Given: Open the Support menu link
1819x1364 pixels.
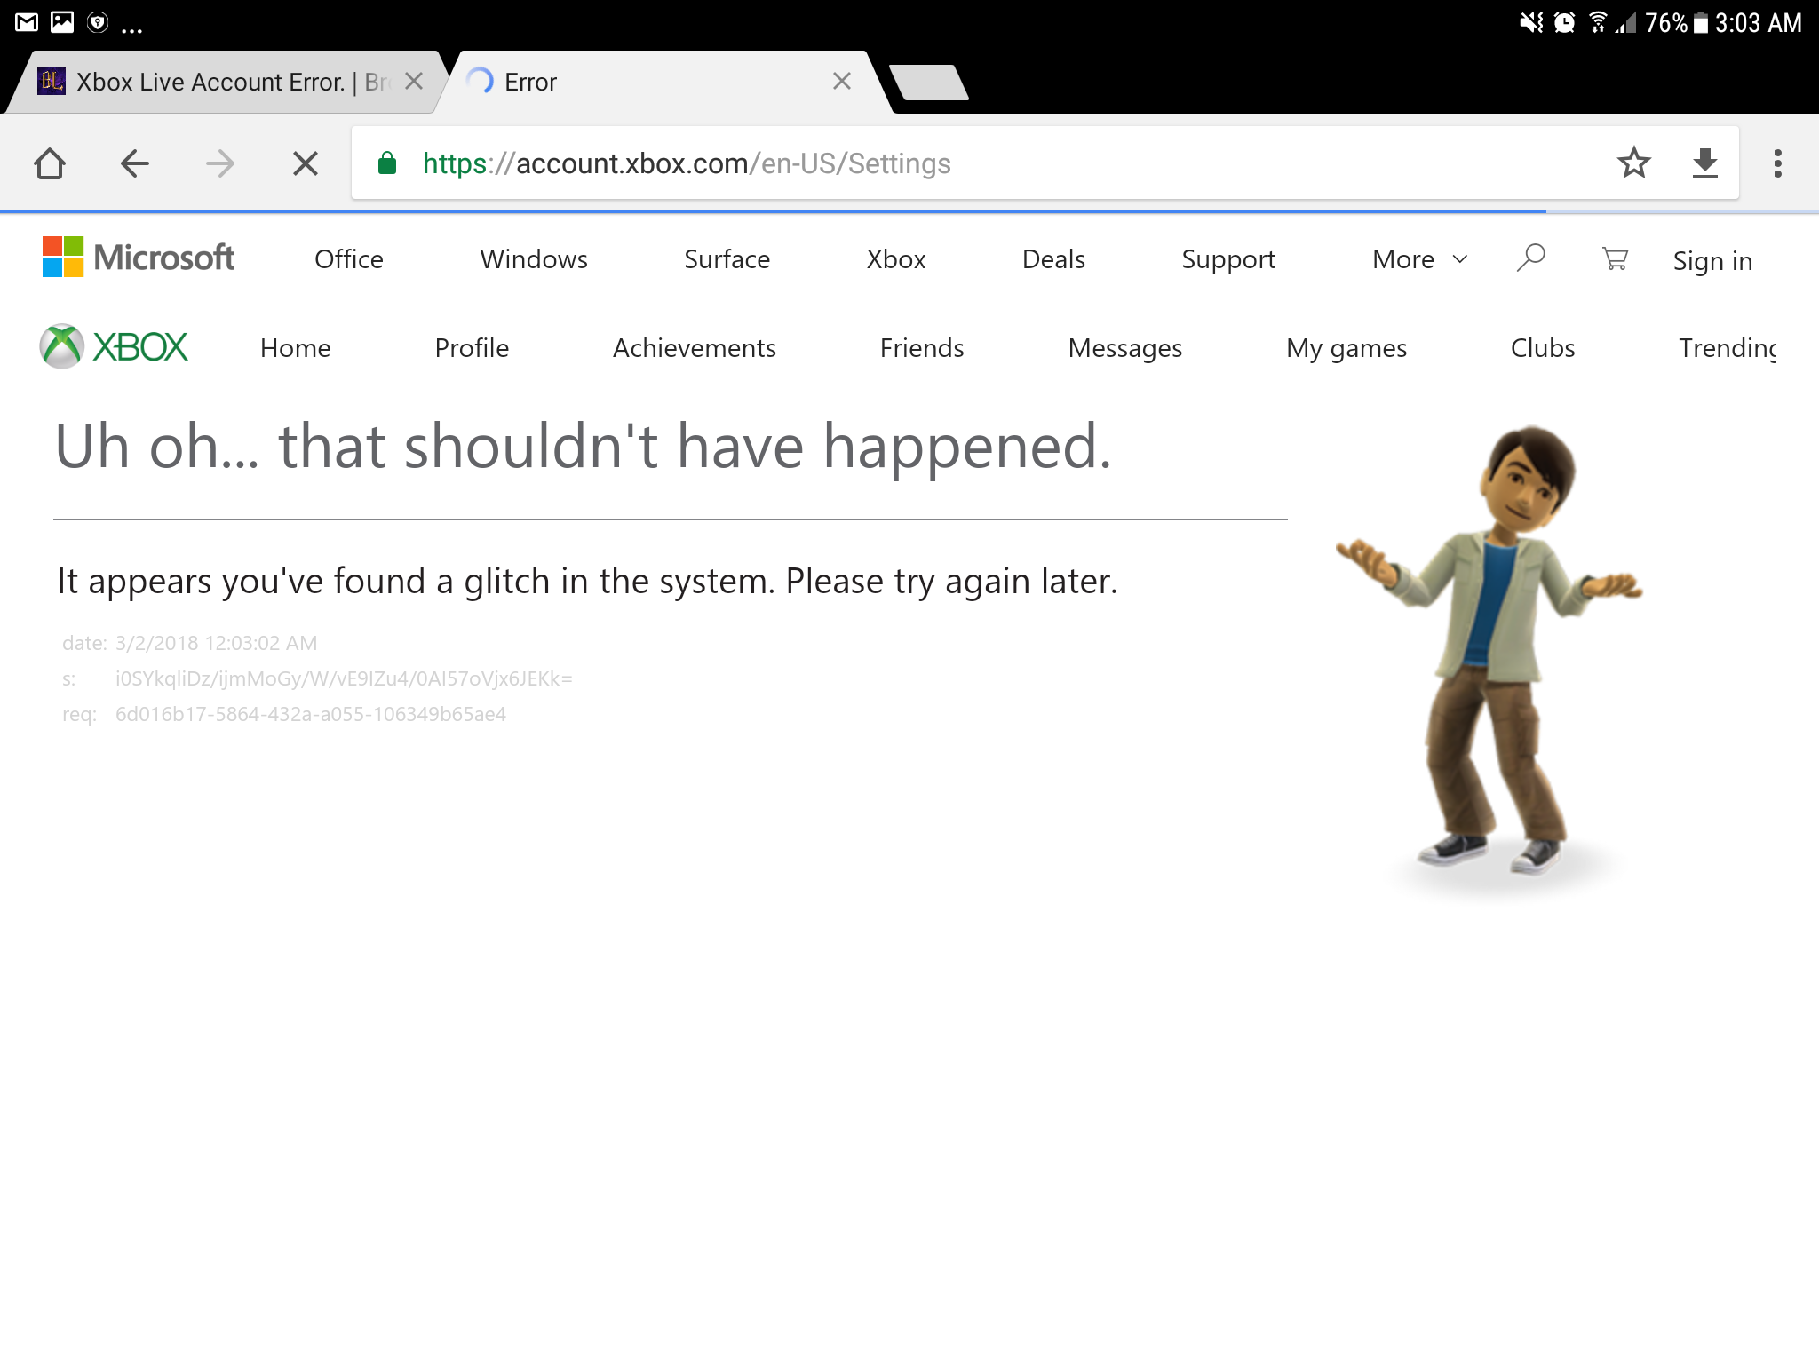Looking at the screenshot, I should point(1228,260).
